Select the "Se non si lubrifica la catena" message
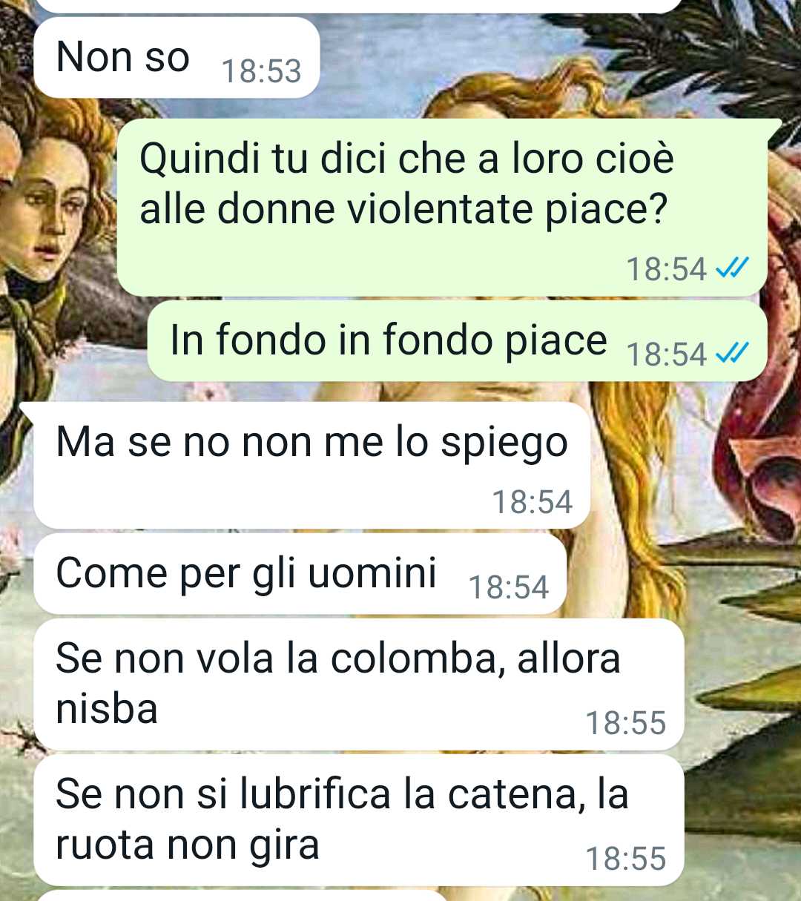The width and height of the screenshot is (801, 901). pyautogui.click(x=359, y=820)
